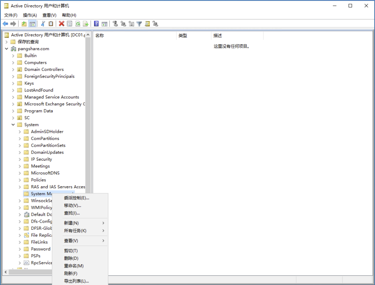Sort by the 描述 column header
Image resolution: width=375 pixels, height=285 pixels.
coord(237,36)
